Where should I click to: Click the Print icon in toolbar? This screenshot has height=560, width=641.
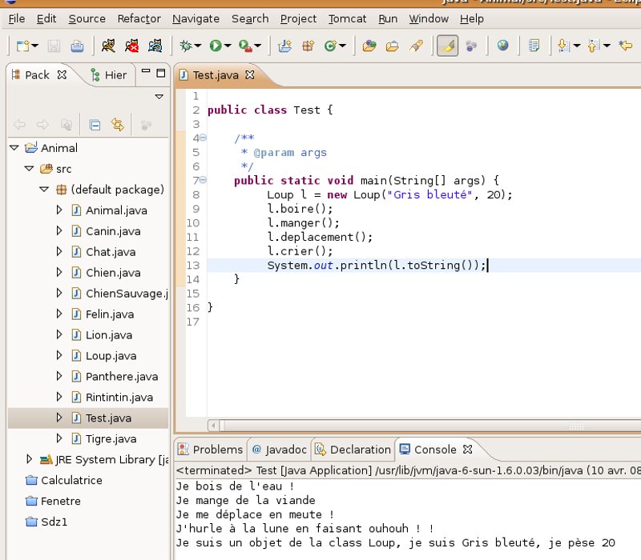77,46
